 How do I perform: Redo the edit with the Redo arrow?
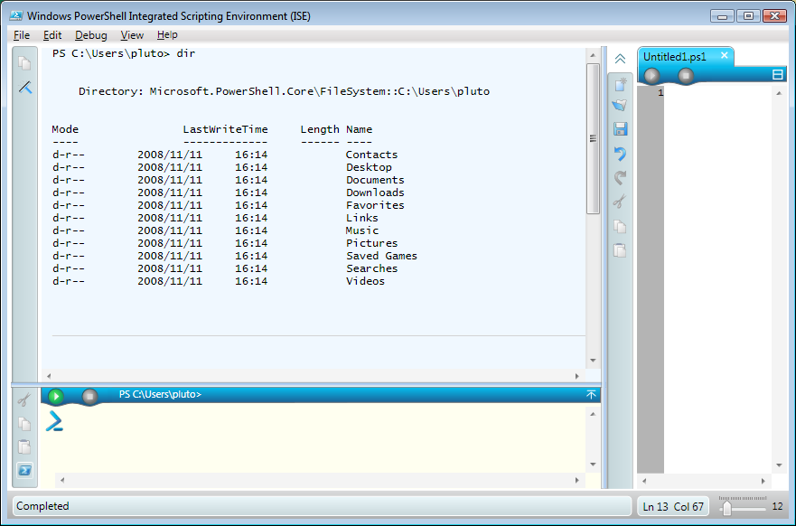(620, 178)
